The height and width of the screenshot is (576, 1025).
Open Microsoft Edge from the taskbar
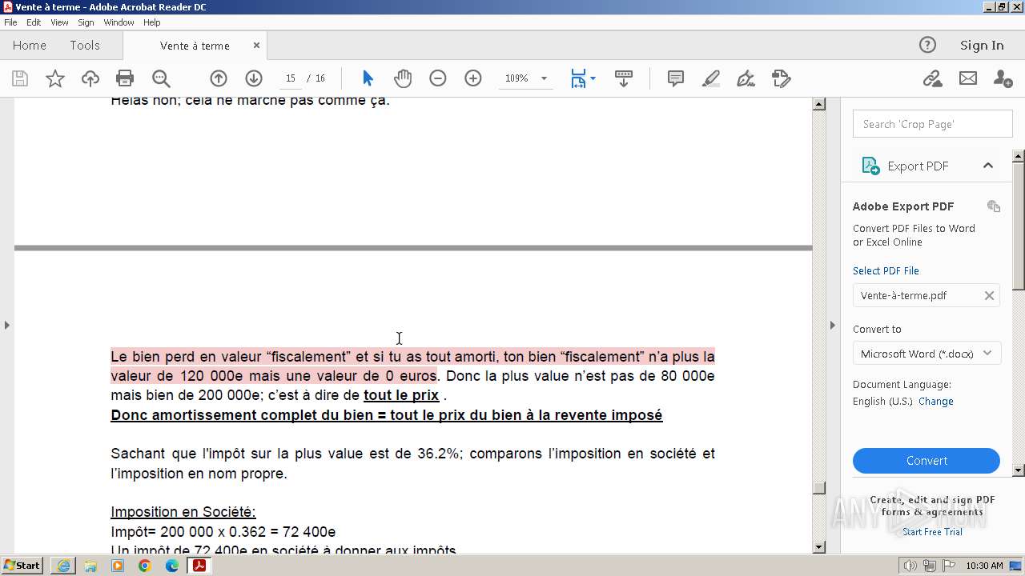172,566
